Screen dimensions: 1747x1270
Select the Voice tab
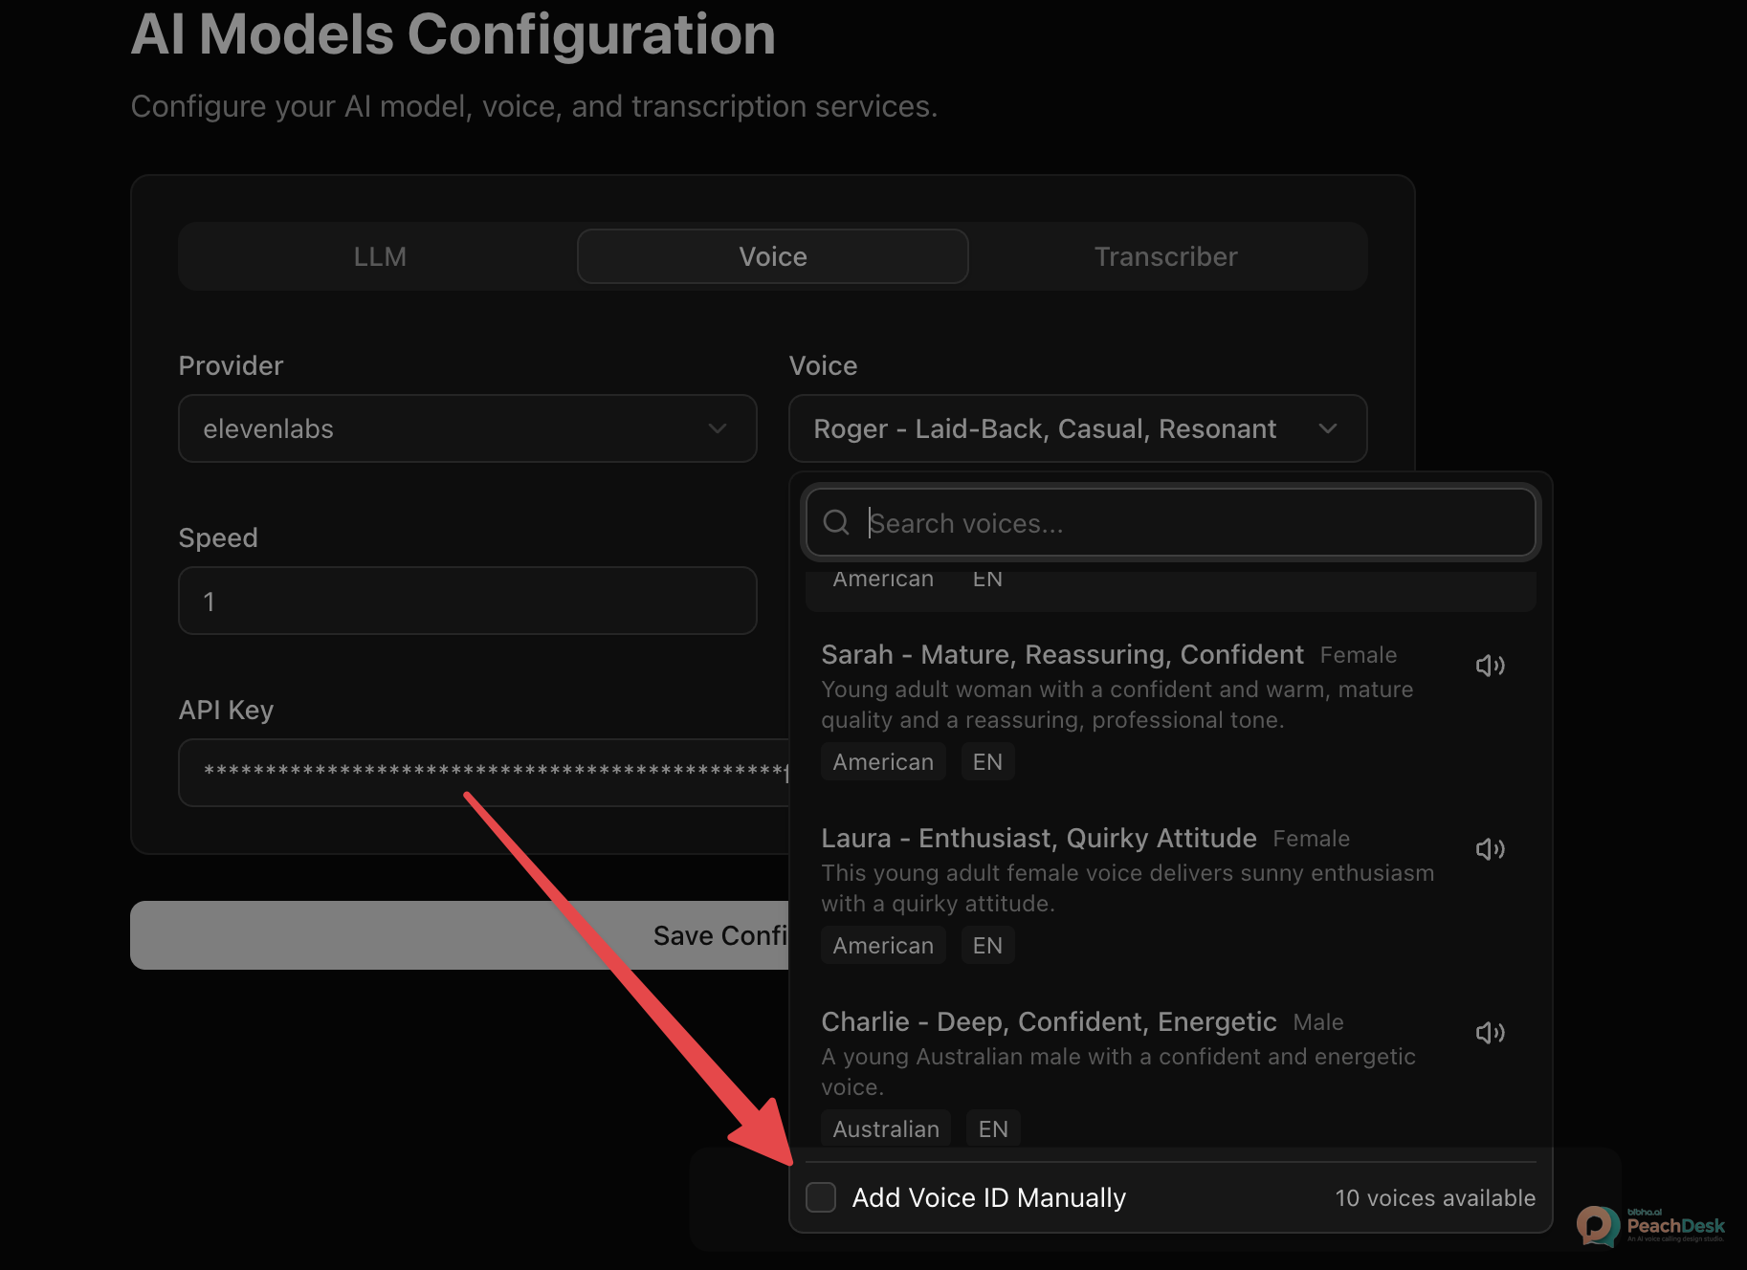click(x=773, y=256)
